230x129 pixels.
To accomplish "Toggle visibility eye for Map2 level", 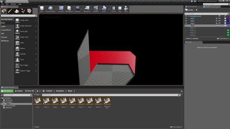I will 186,21.
